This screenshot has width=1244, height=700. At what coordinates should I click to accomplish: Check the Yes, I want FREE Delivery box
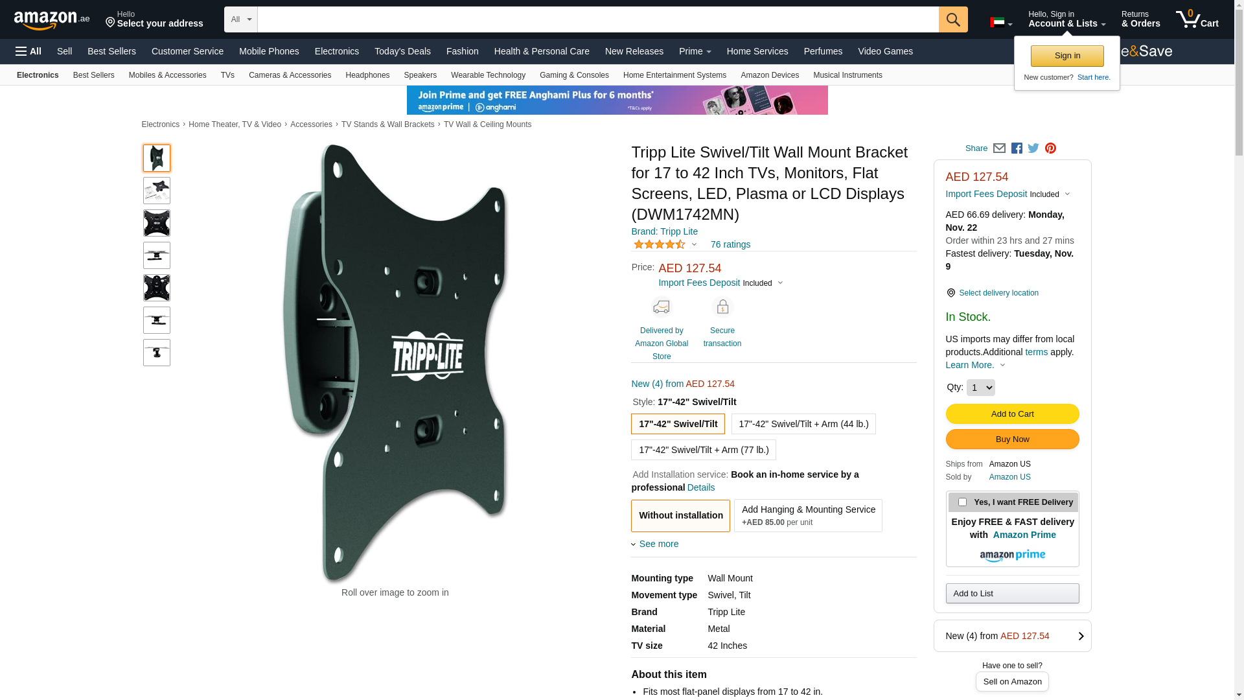click(962, 502)
